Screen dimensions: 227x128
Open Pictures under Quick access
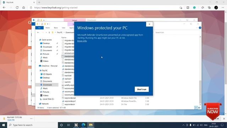click(46, 54)
